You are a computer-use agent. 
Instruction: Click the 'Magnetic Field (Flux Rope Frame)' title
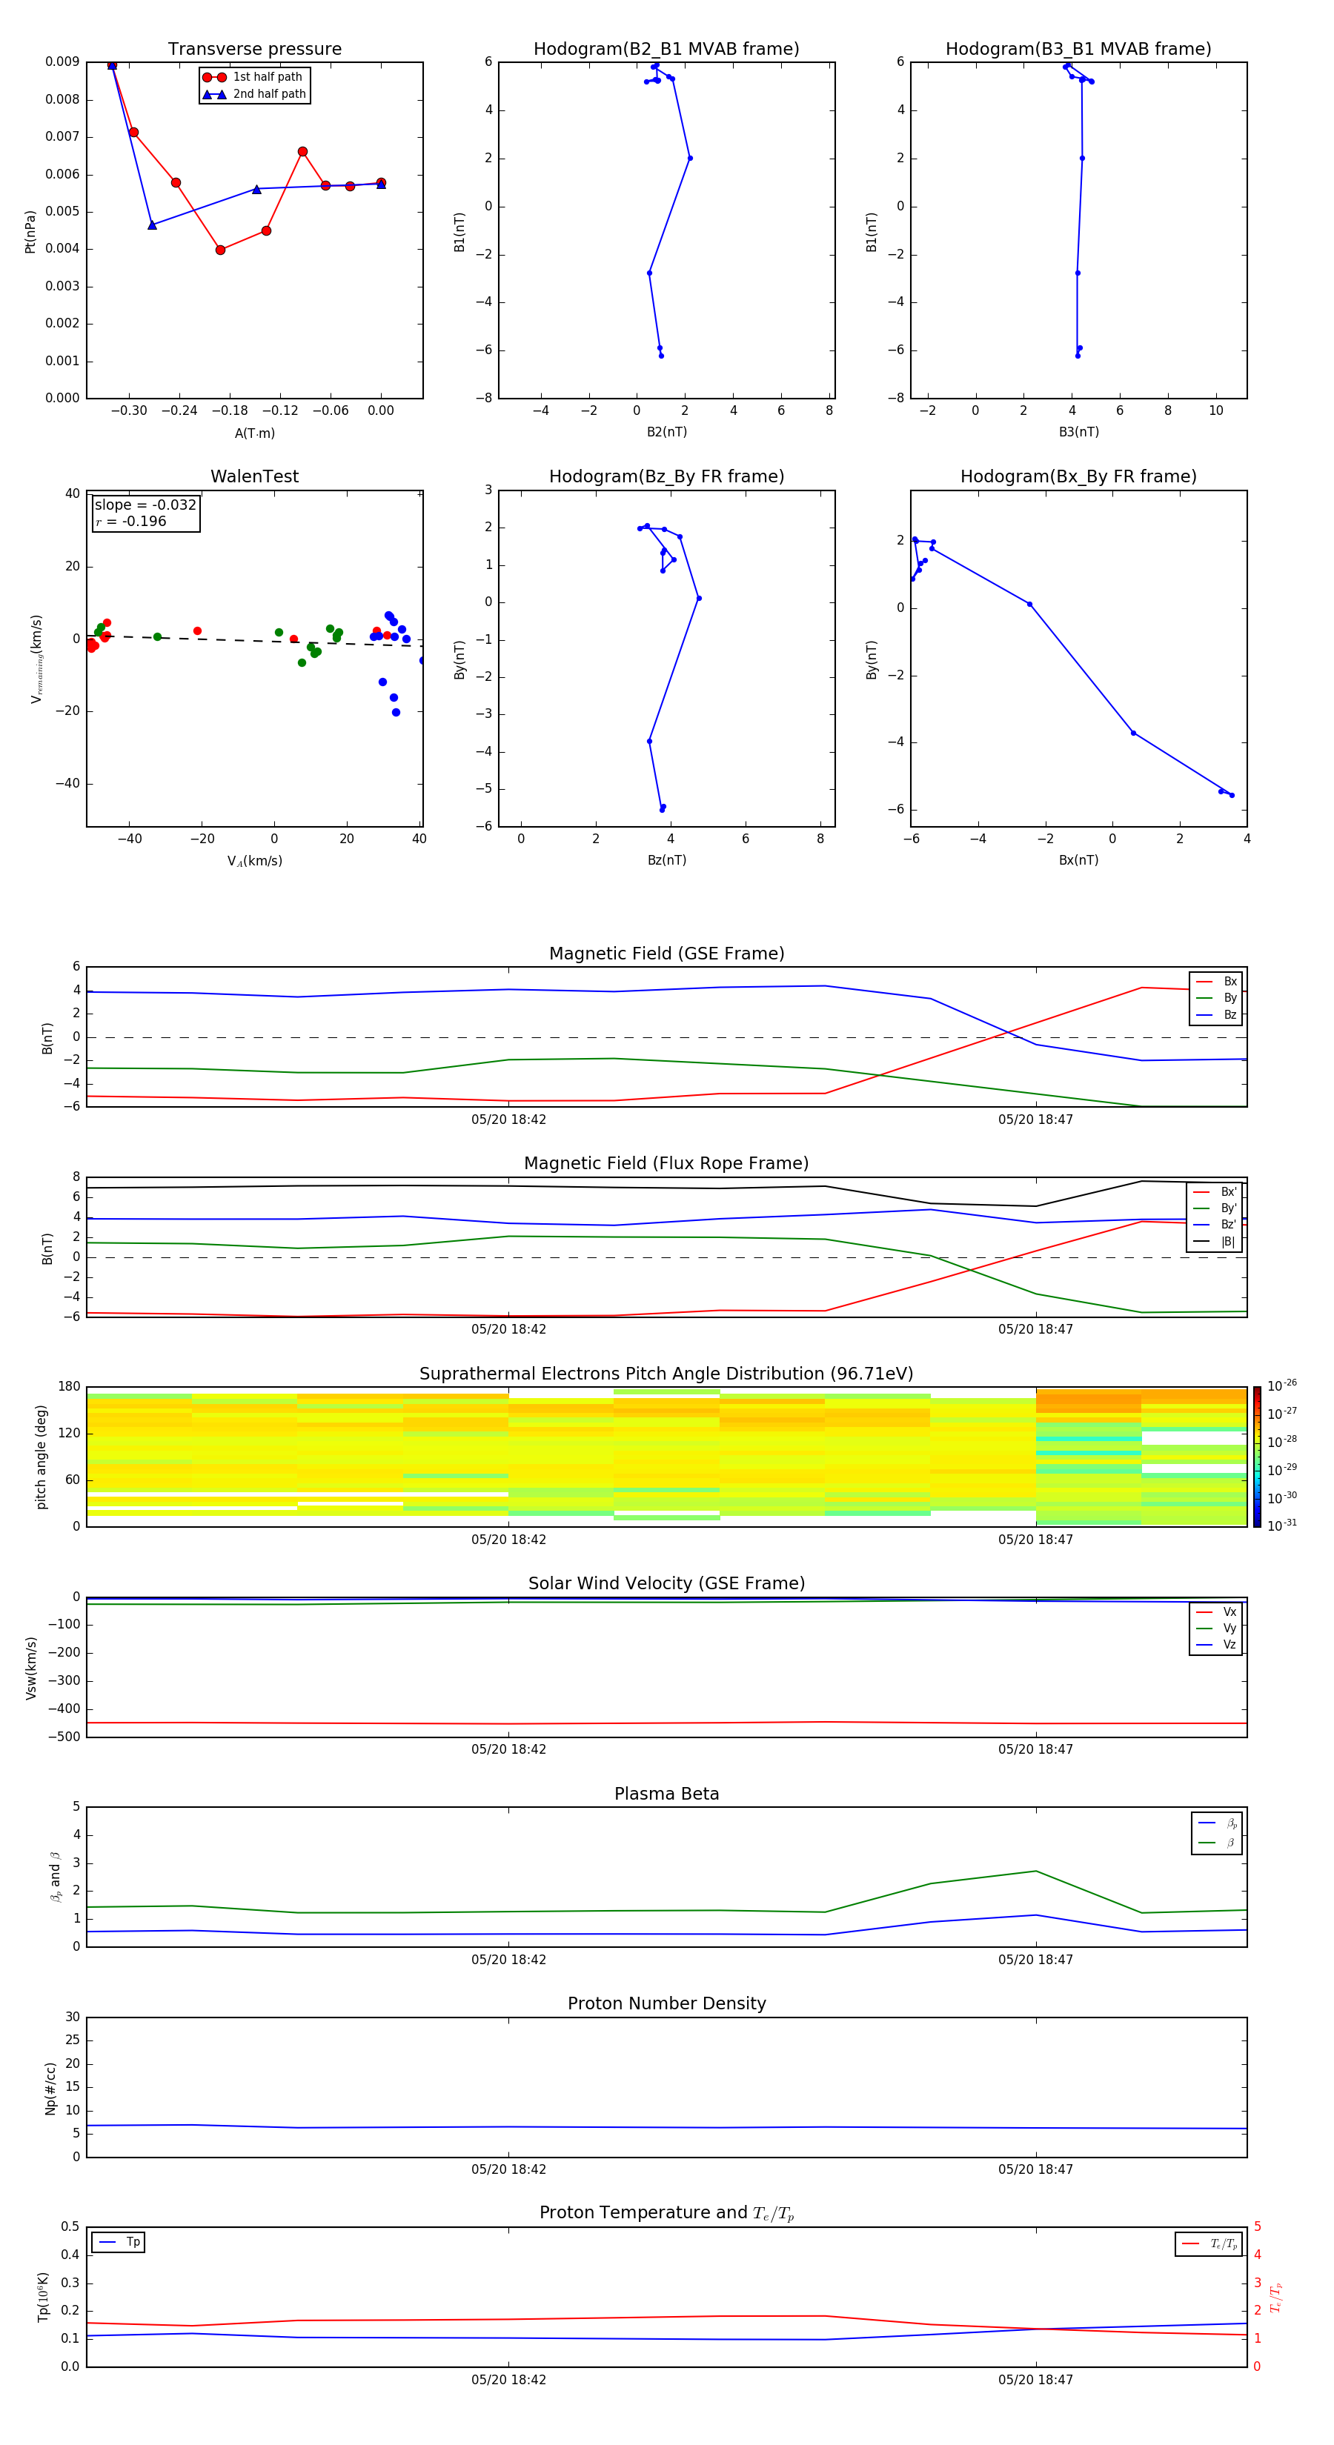(666, 1164)
